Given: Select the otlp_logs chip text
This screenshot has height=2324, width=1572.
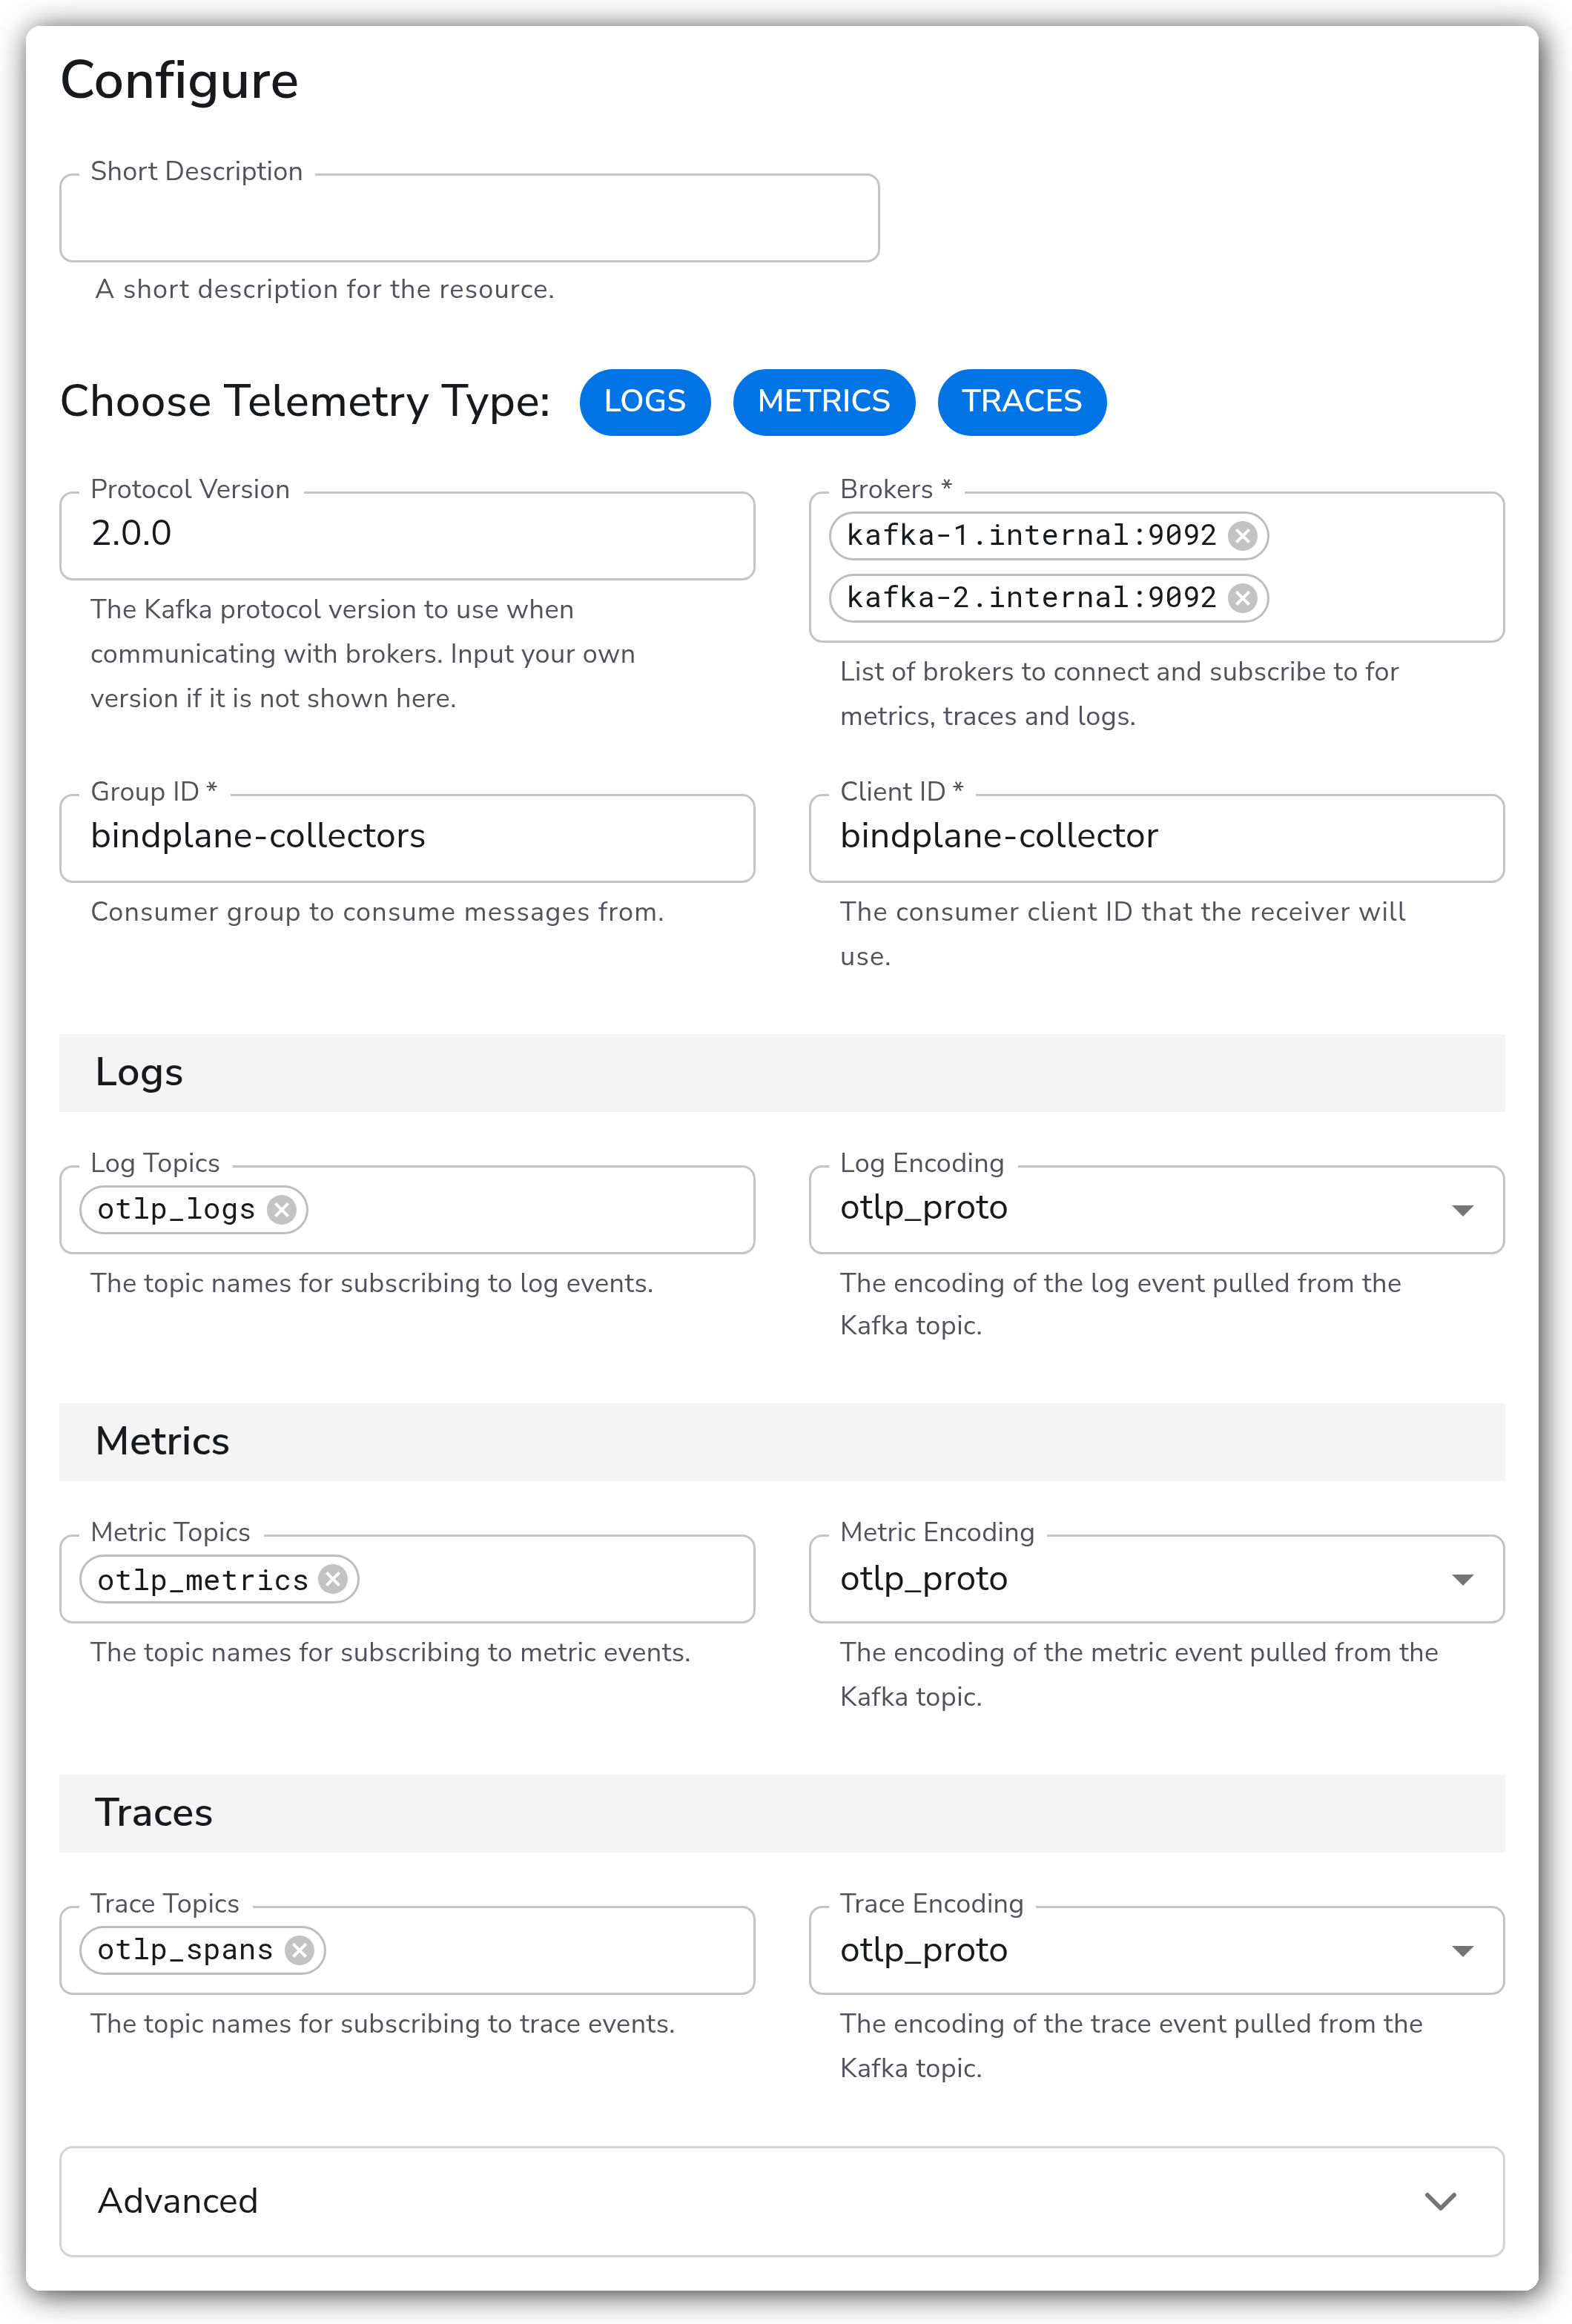Looking at the screenshot, I should pyautogui.click(x=176, y=1210).
